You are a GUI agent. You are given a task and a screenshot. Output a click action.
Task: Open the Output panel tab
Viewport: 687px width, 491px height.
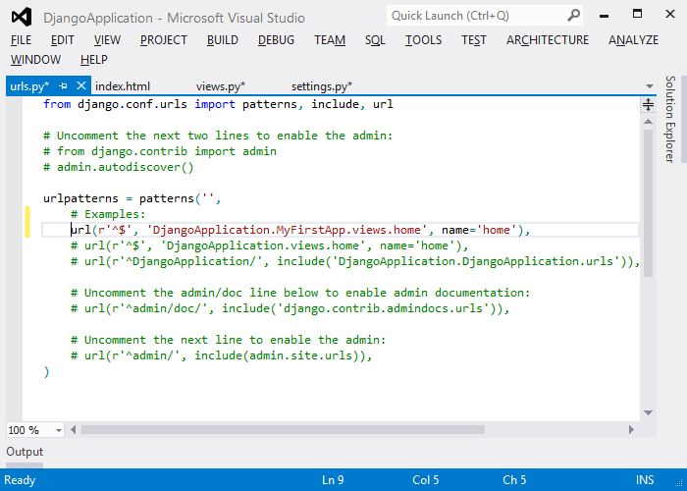tap(25, 452)
